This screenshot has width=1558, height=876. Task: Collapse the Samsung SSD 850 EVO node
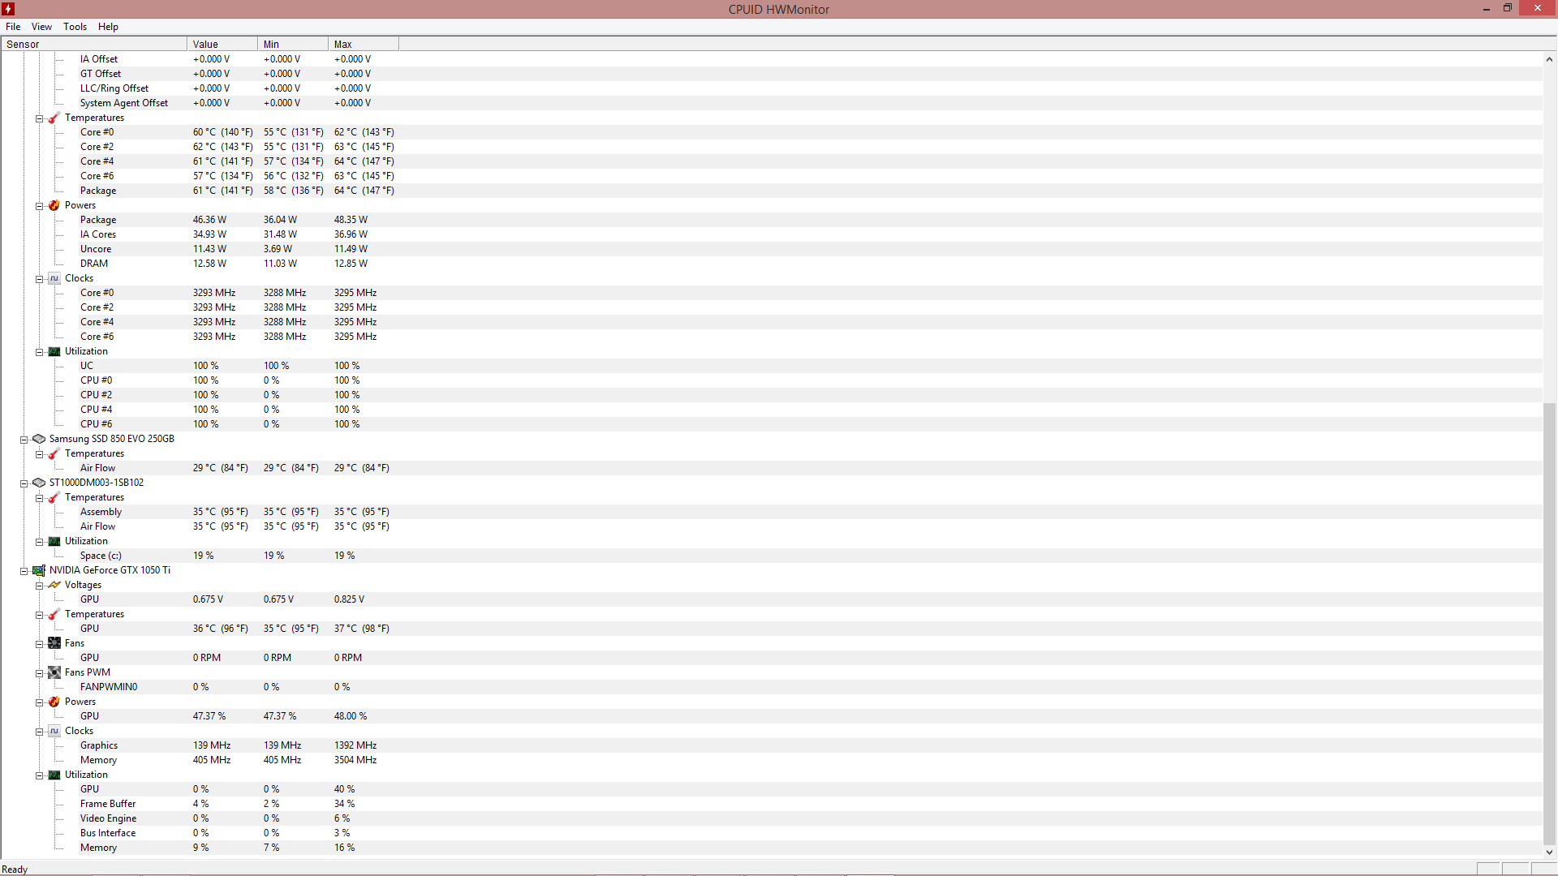pyautogui.click(x=24, y=440)
